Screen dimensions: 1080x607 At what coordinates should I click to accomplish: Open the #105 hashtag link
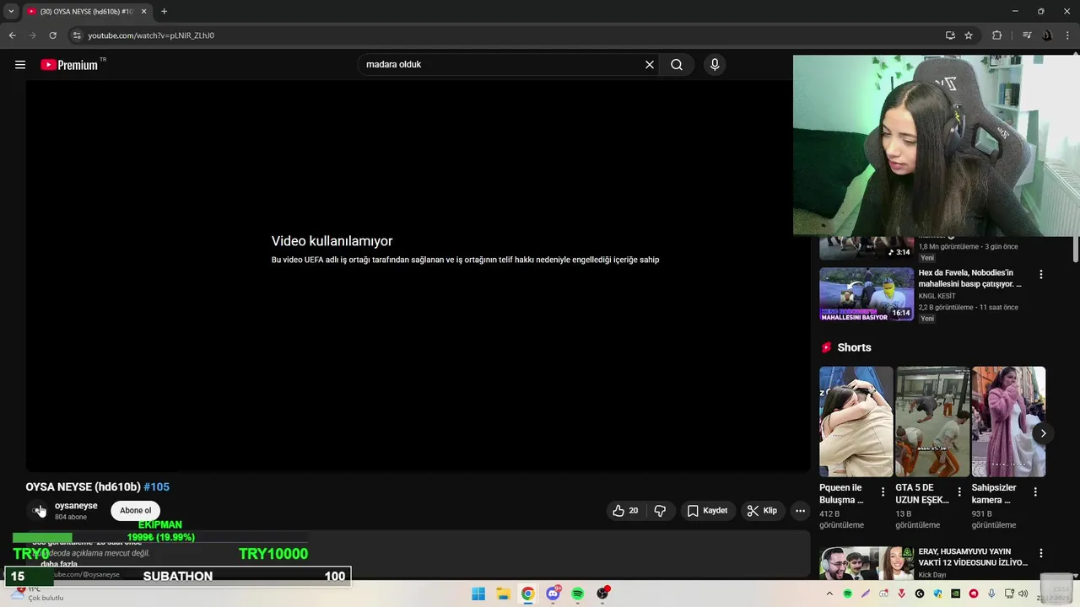156,487
